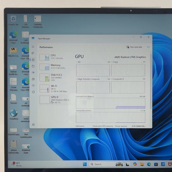Expand the Copy engine graph dropdown

(x=115, y=62)
